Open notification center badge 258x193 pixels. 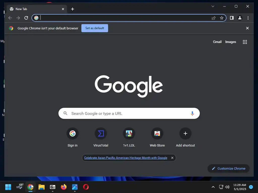pyautogui.click(x=251, y=187)
